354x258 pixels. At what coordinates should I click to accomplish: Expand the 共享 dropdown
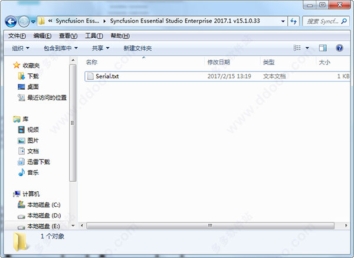pyautogui.click(x=100, y=48)
